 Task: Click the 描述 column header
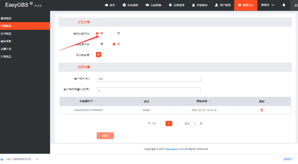coord(146,102)
